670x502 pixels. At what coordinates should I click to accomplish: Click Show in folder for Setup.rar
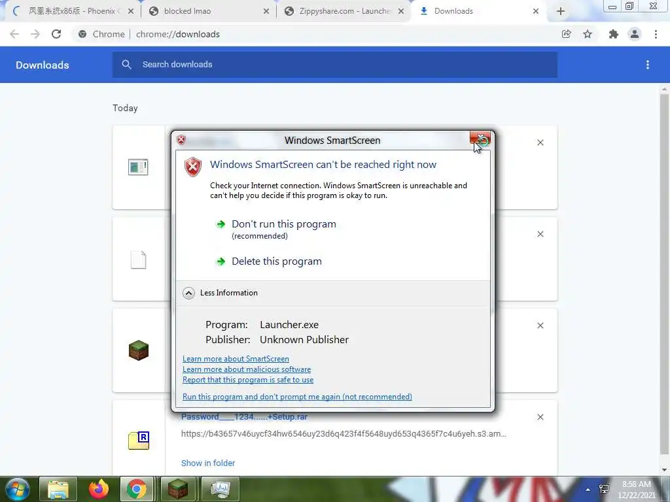click(x=208, y=463)
